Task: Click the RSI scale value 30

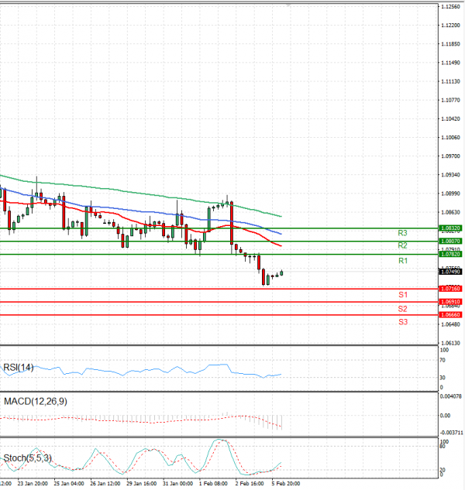Action: tap(443, 378)
